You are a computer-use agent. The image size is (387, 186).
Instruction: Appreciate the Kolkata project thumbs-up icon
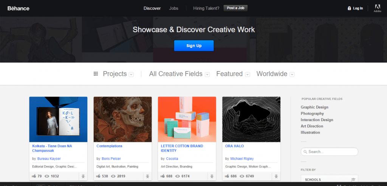pyautogui.click(x=34, y=176)
